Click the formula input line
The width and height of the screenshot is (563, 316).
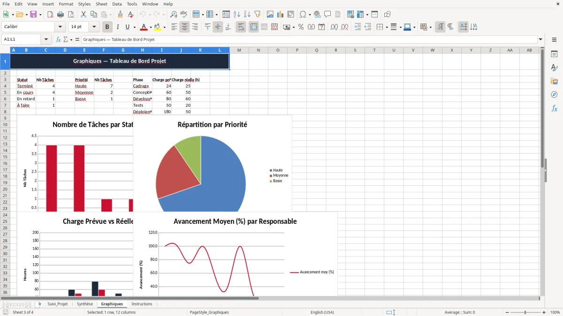[309, 40]
